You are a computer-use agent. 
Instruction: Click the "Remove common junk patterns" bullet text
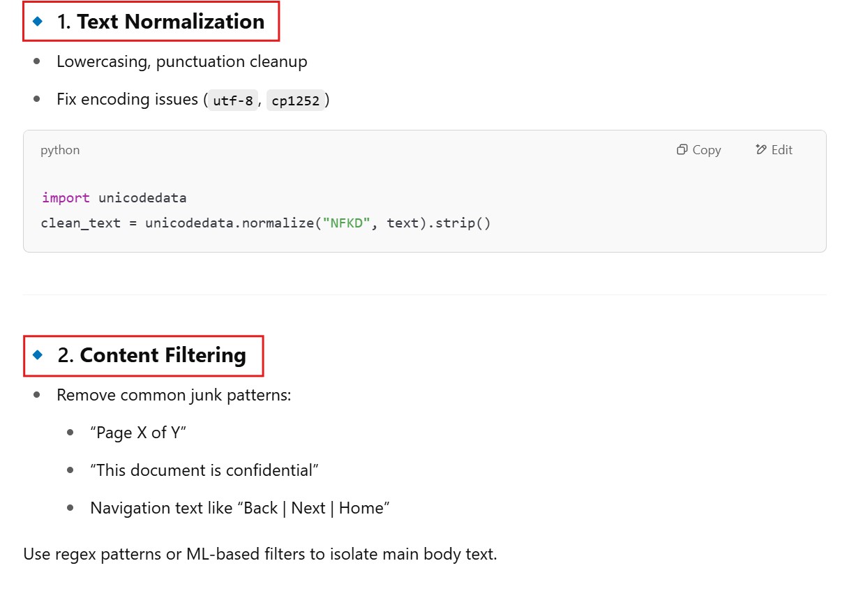173,395
